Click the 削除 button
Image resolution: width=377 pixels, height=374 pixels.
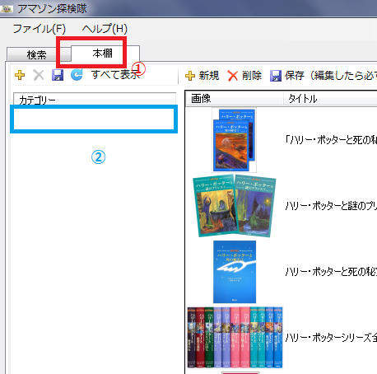[244, 76]
